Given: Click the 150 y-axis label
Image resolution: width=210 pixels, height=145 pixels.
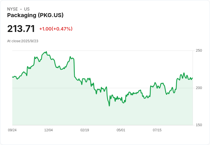Looking at the screenshot, I should point(199,125).
